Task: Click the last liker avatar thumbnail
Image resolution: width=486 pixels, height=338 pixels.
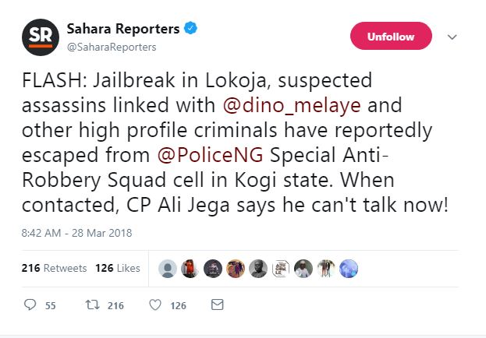Action: tap(349, 268)
